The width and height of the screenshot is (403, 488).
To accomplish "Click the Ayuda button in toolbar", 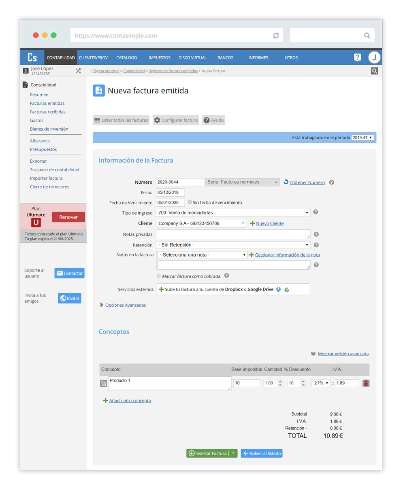I will click(213, 120).
